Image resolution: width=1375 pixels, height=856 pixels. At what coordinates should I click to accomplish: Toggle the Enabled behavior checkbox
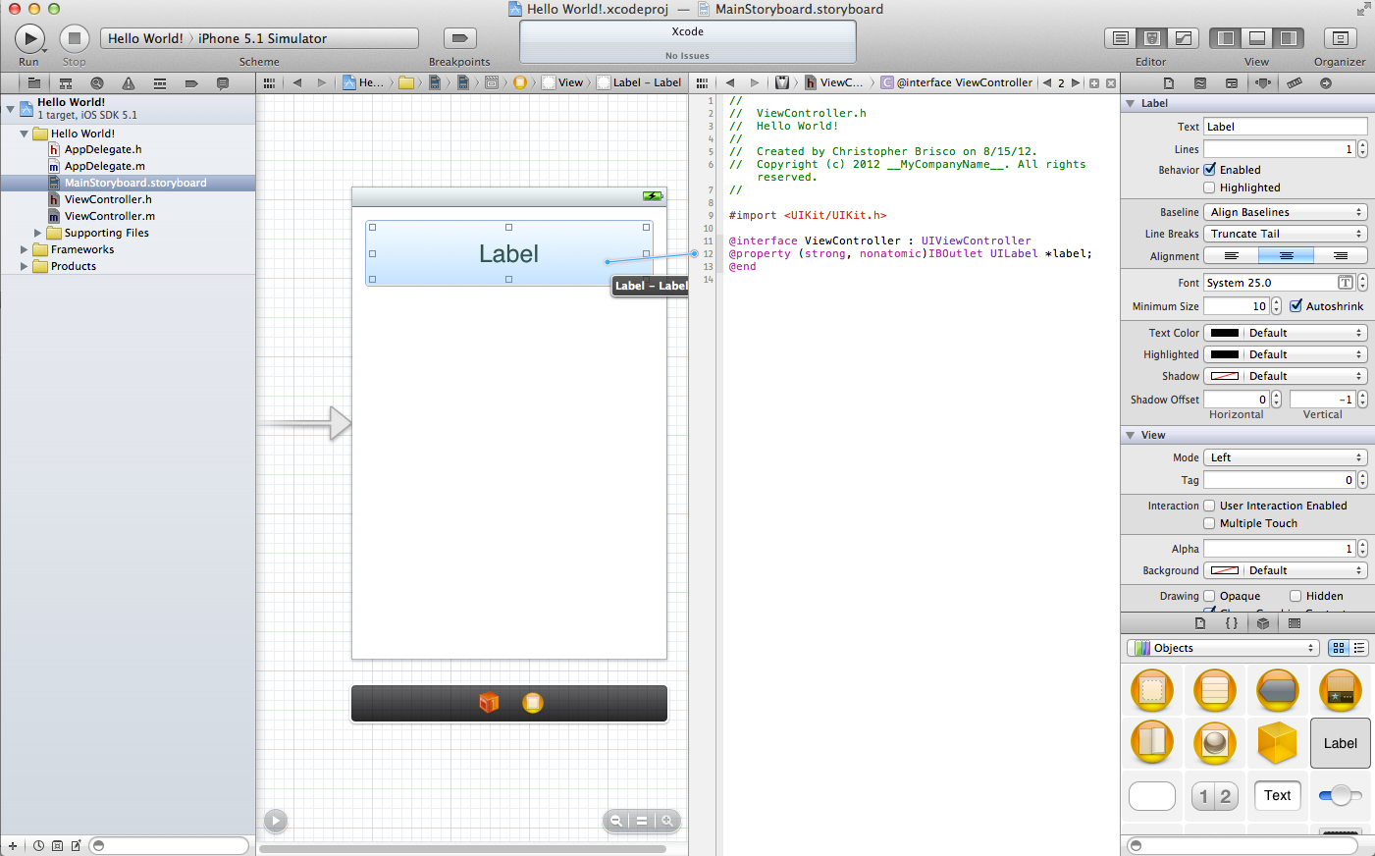point(1210,170)
